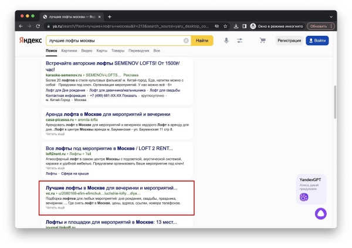352x248 pixels.
Task: Go forward using the browser forward arrow
Action: coord(29,26)
